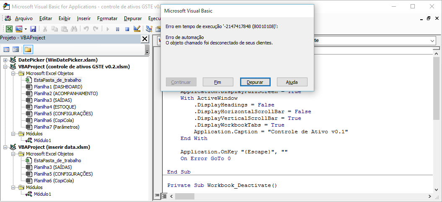Click the application icon in the title bar
The height and width of the screenshot is (202, 442).
(5, 6)
